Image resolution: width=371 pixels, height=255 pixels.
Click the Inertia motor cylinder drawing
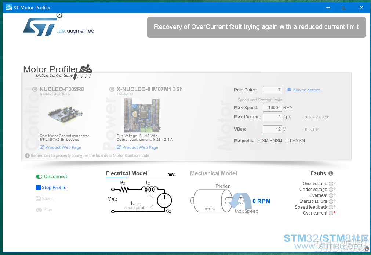point(212,201)
